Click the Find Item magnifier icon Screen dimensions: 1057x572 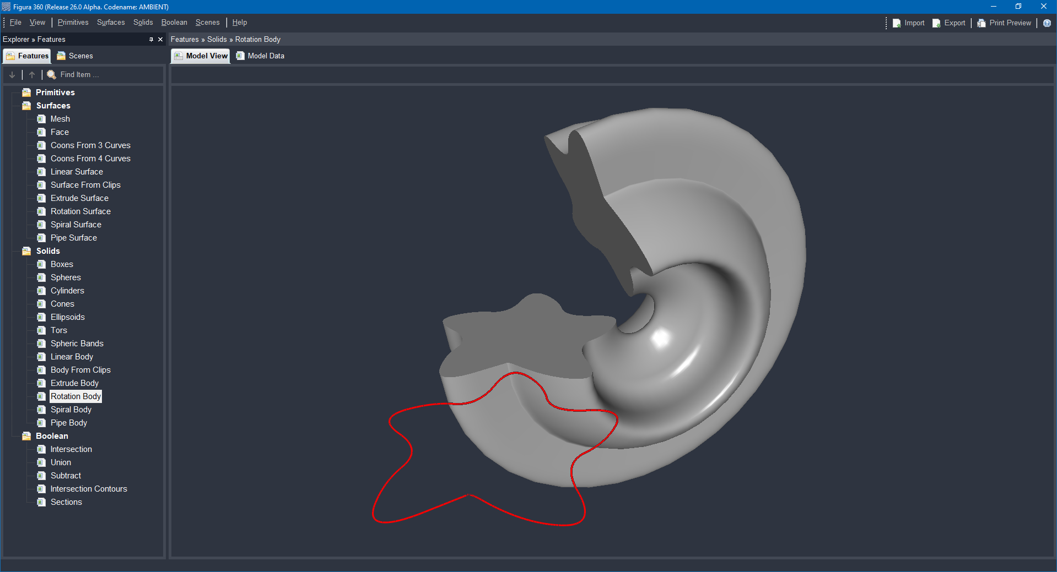[x=51, y=75]
